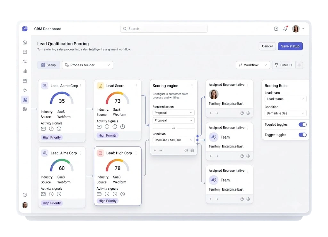
Task: Click the help icon in top bar
Action: click(276, 29)
